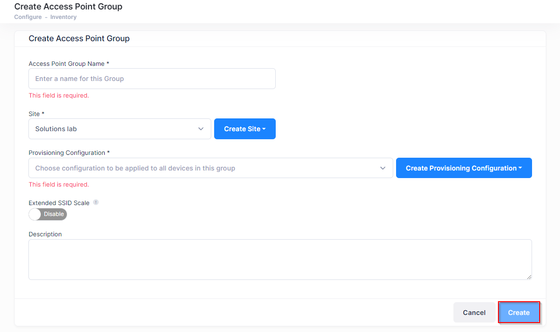Viewport: 560px width, 332px height.
Task: Click caret on Create Provisioning Configuration button
Action: click(520, 168)
